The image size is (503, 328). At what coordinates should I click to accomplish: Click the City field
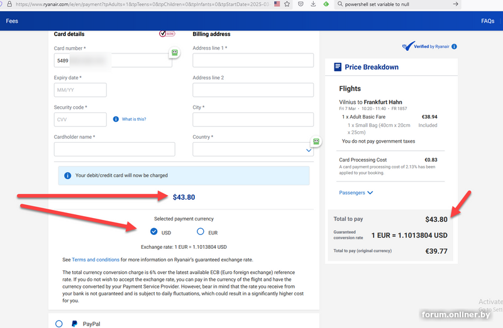tap(253, 119)
